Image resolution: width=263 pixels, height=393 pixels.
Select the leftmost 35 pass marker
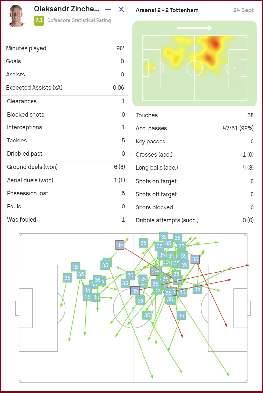[x=67, y=278]
